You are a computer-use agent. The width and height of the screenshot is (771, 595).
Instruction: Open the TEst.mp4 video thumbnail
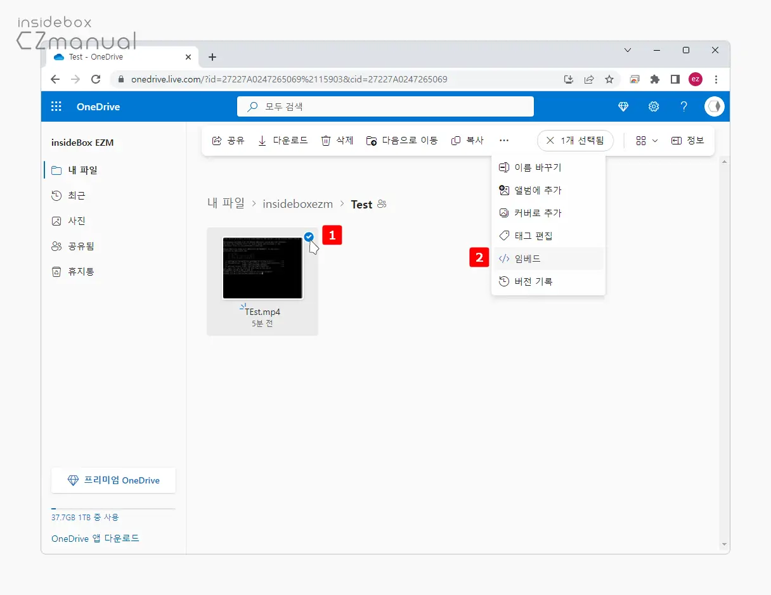(262, 268)
